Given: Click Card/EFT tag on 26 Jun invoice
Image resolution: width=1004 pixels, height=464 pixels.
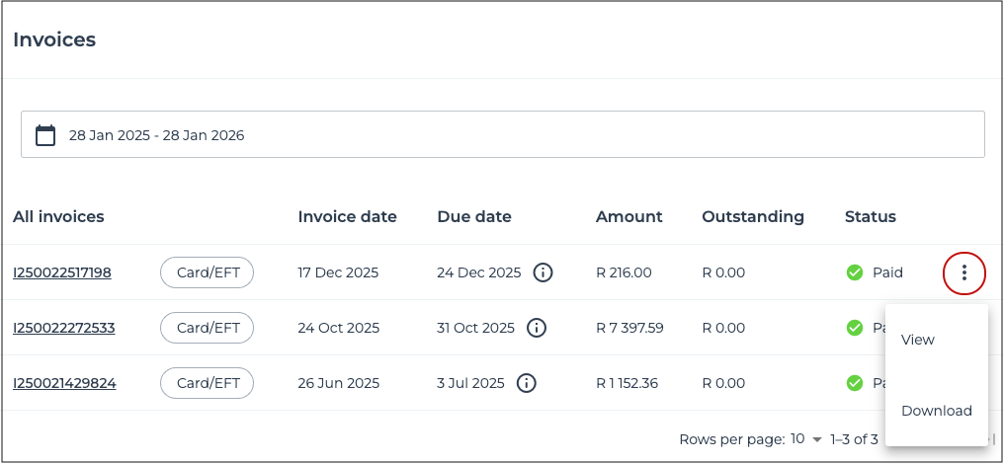Looking at the screenshot, I should click(x=207, y=383).
